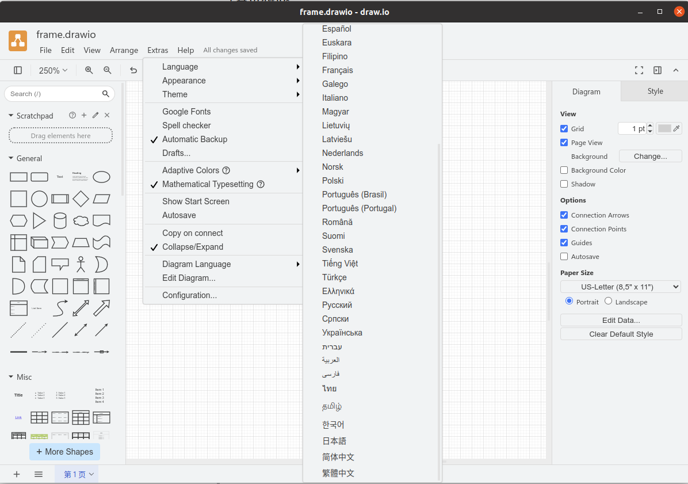Enable the Shadow checkbox
Viewport: 688px width, 484px height.
[564, 184]
